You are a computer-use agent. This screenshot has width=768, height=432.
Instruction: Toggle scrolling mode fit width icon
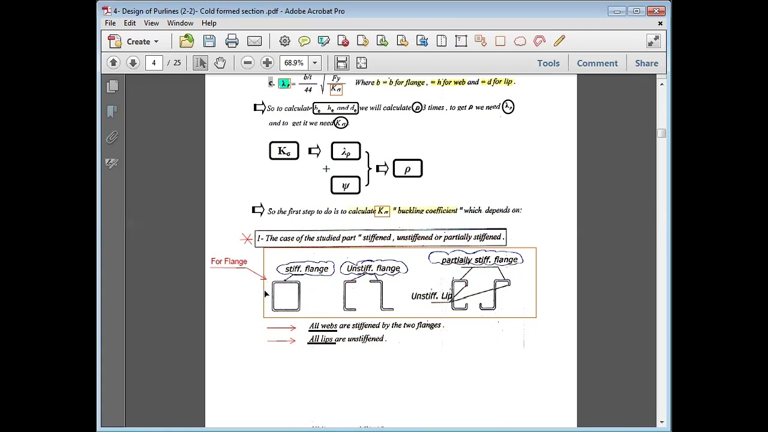[341, 63]
